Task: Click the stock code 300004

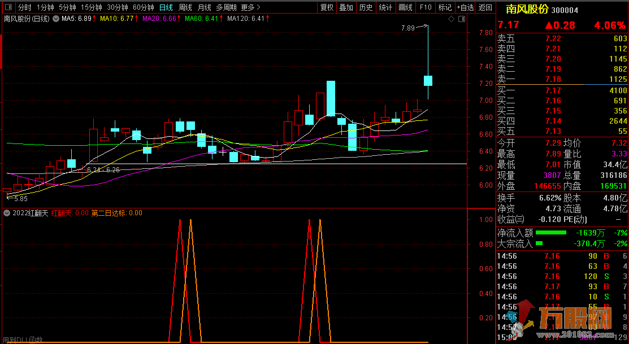Action: point(565,10)
